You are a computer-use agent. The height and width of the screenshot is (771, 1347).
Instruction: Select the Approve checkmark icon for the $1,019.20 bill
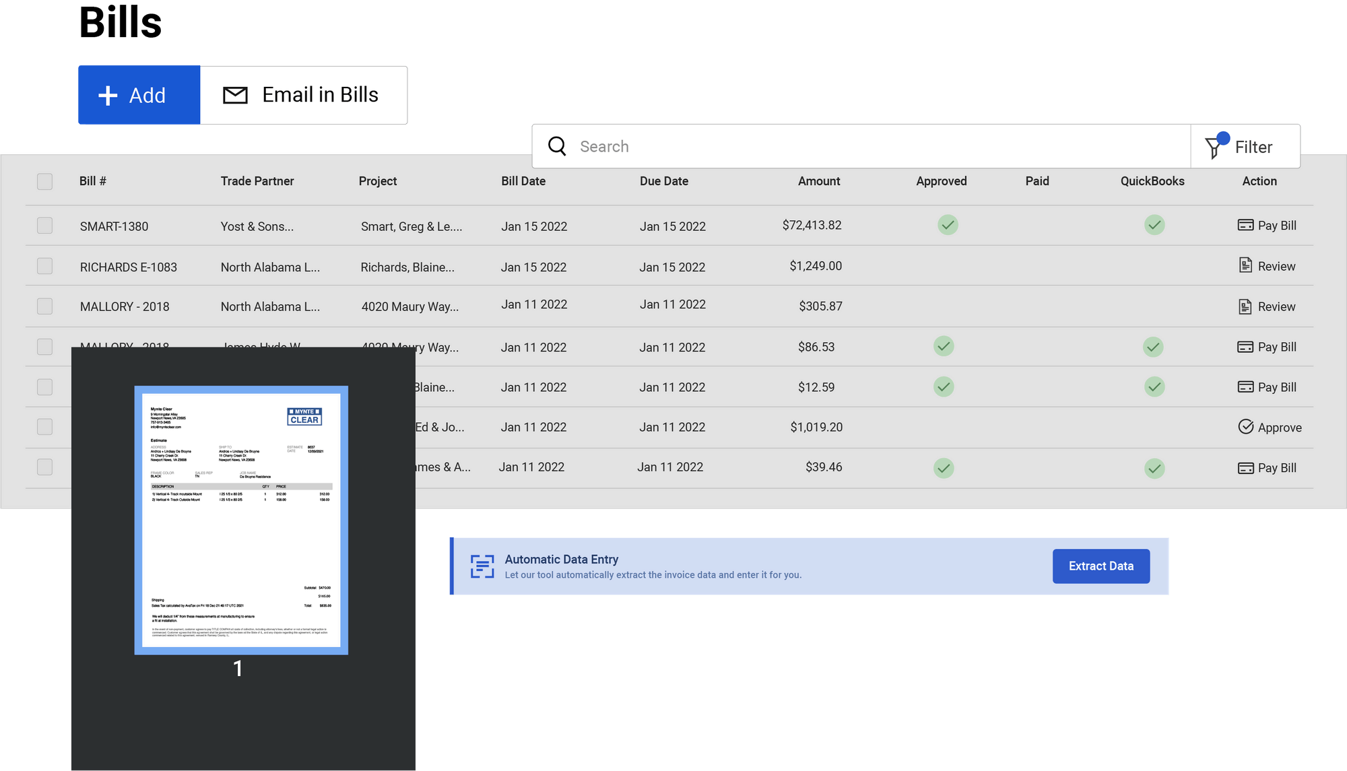[x=1246, y=426]
